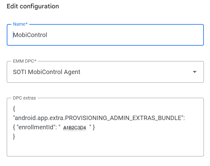Focus the Name input field
This screenshot has width=210, height=166.
coord(105,35)
